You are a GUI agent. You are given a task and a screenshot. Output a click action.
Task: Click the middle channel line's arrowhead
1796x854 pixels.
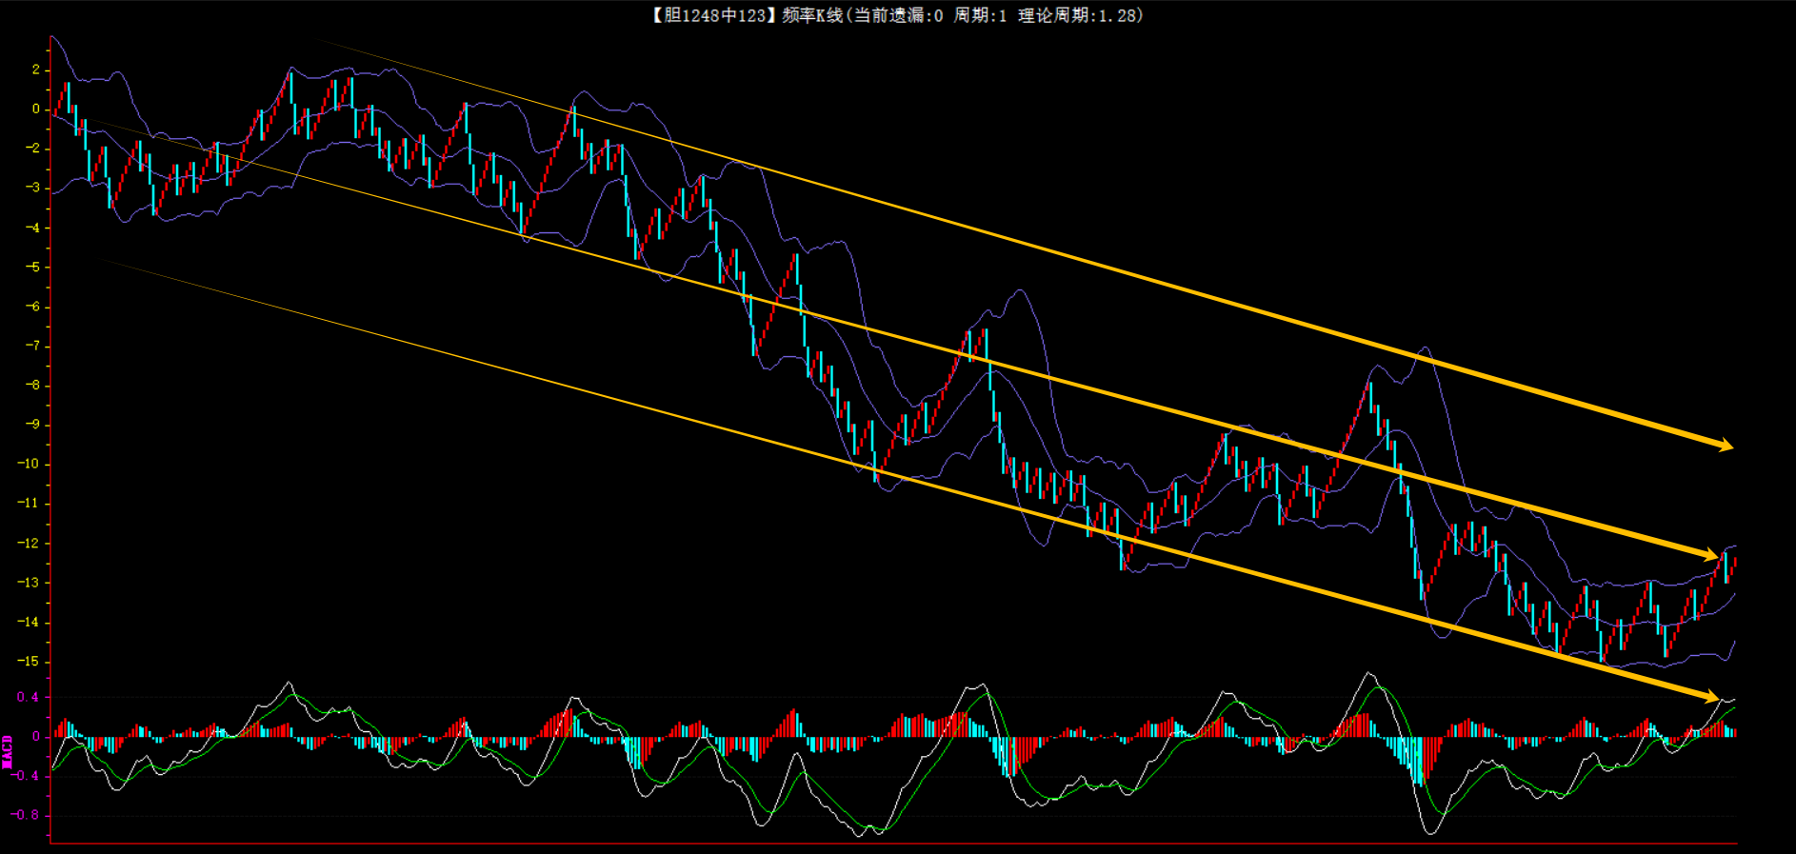tap(1710, 554)
